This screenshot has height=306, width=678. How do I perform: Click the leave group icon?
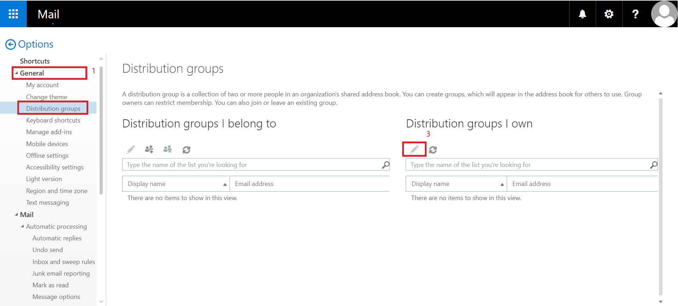[167, 150]
